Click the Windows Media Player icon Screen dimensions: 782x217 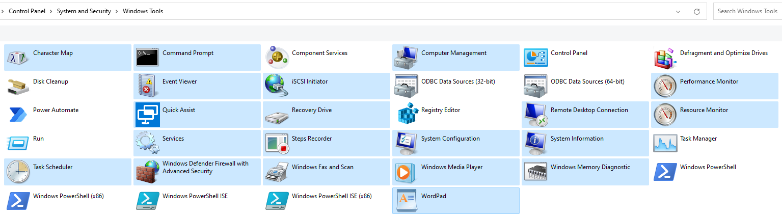tap(406, 172)
